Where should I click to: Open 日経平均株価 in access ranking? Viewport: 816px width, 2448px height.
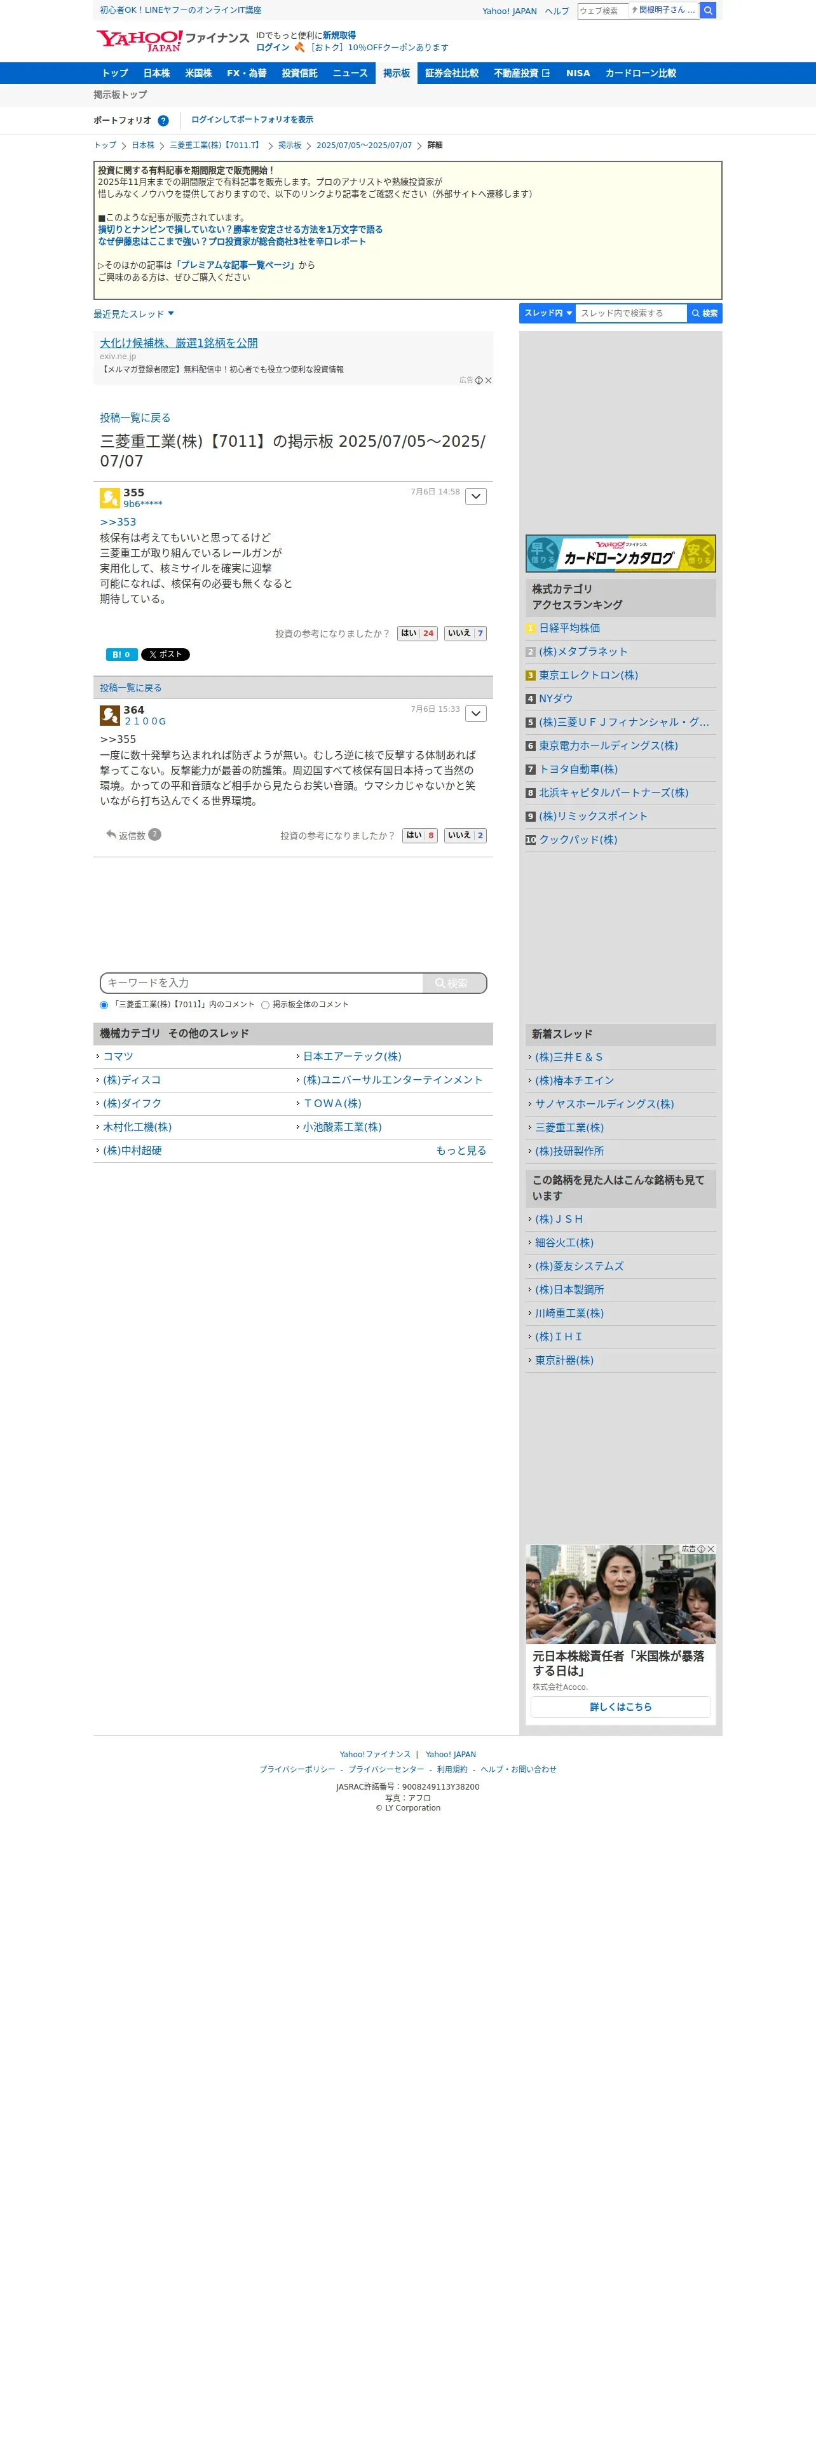569,628
